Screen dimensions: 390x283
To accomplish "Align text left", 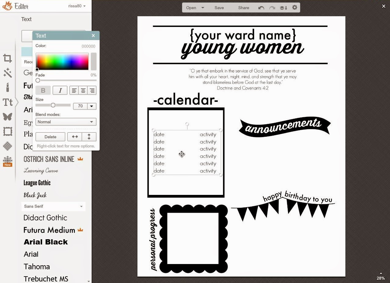I will (x=74, y=90).
